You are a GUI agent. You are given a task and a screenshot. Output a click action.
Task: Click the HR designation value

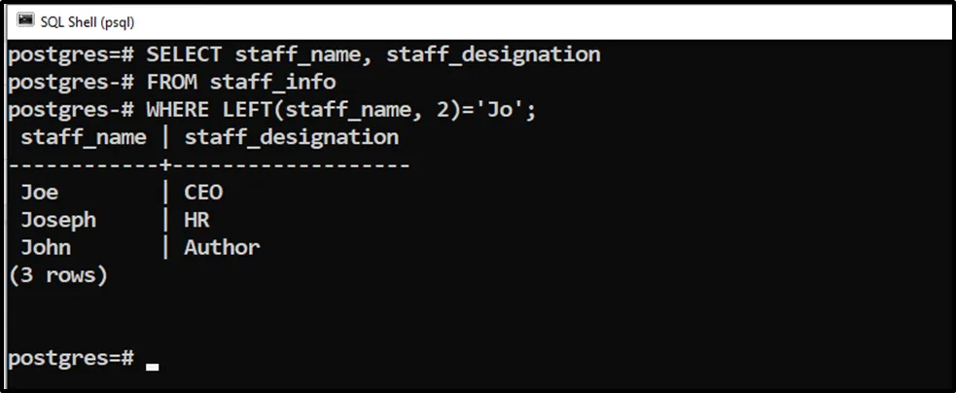pos(196,220)
